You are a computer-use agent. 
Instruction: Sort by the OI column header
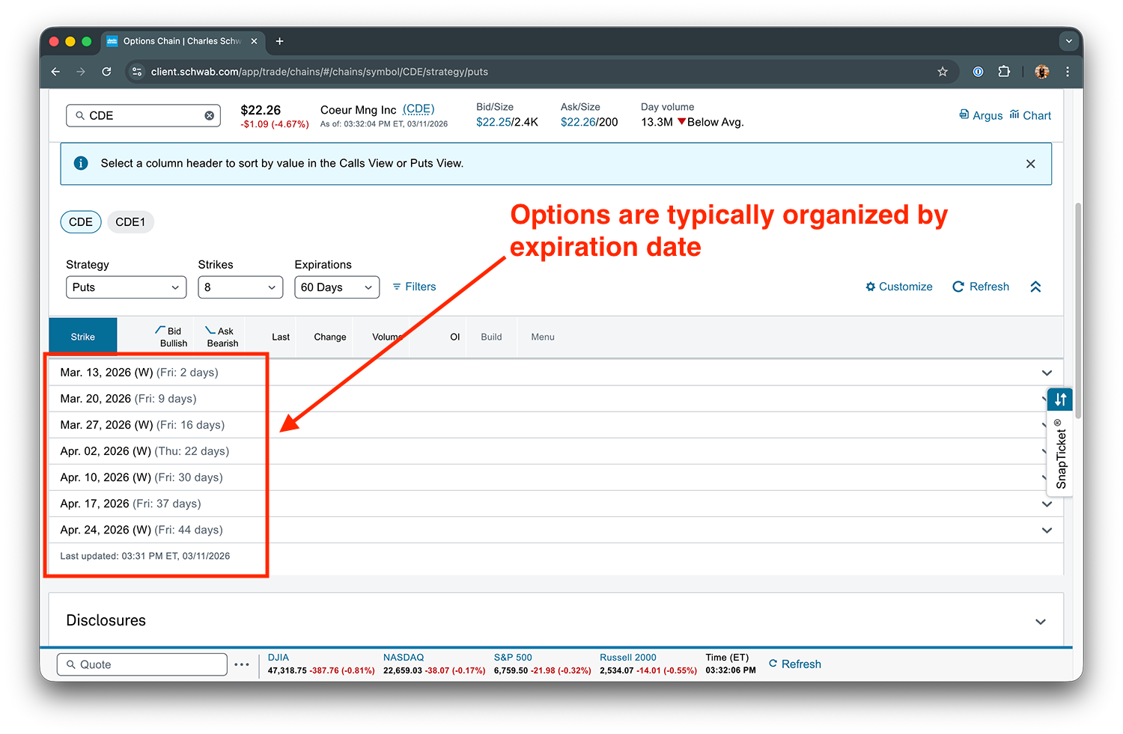tap(455, 337)
